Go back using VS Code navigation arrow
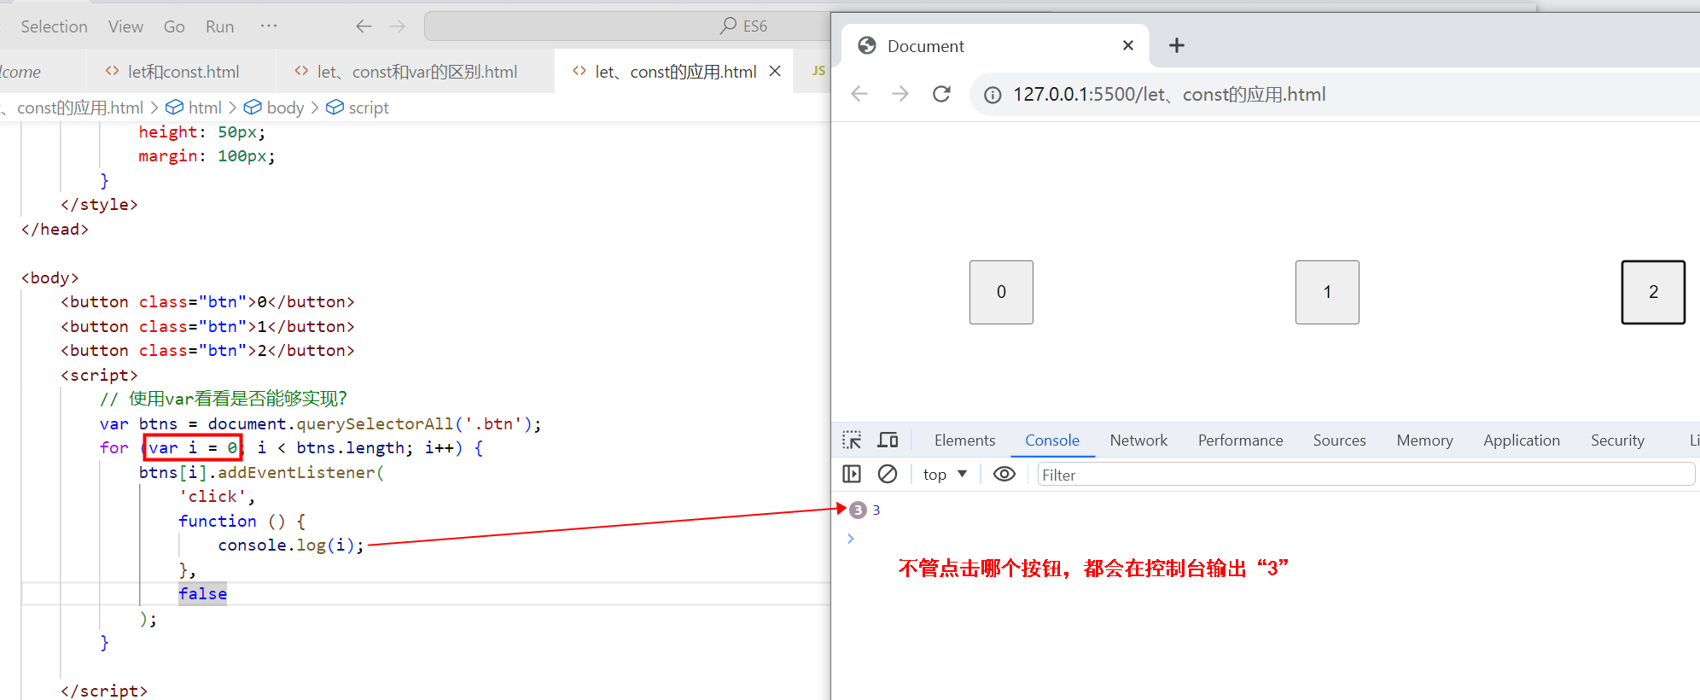1700x700 pixels. pos(364,26)
